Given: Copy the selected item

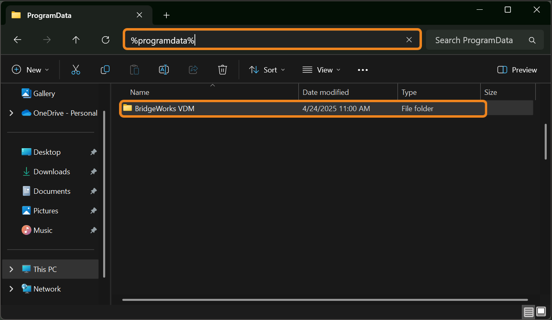Looking at the screenshot, I should click(105, 70).
